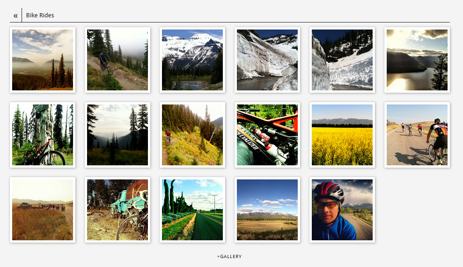The image size is (463, 267).
Task: Open the bike leaning on tree thumbnail
Action: coord(43,135)
